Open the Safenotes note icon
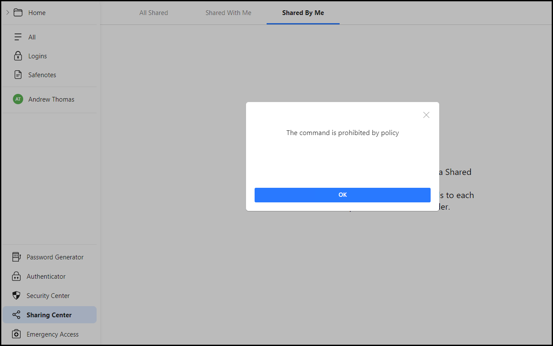The height and width of the screenshot is (346, 553). pyautogui.click(x=18, y=75)
